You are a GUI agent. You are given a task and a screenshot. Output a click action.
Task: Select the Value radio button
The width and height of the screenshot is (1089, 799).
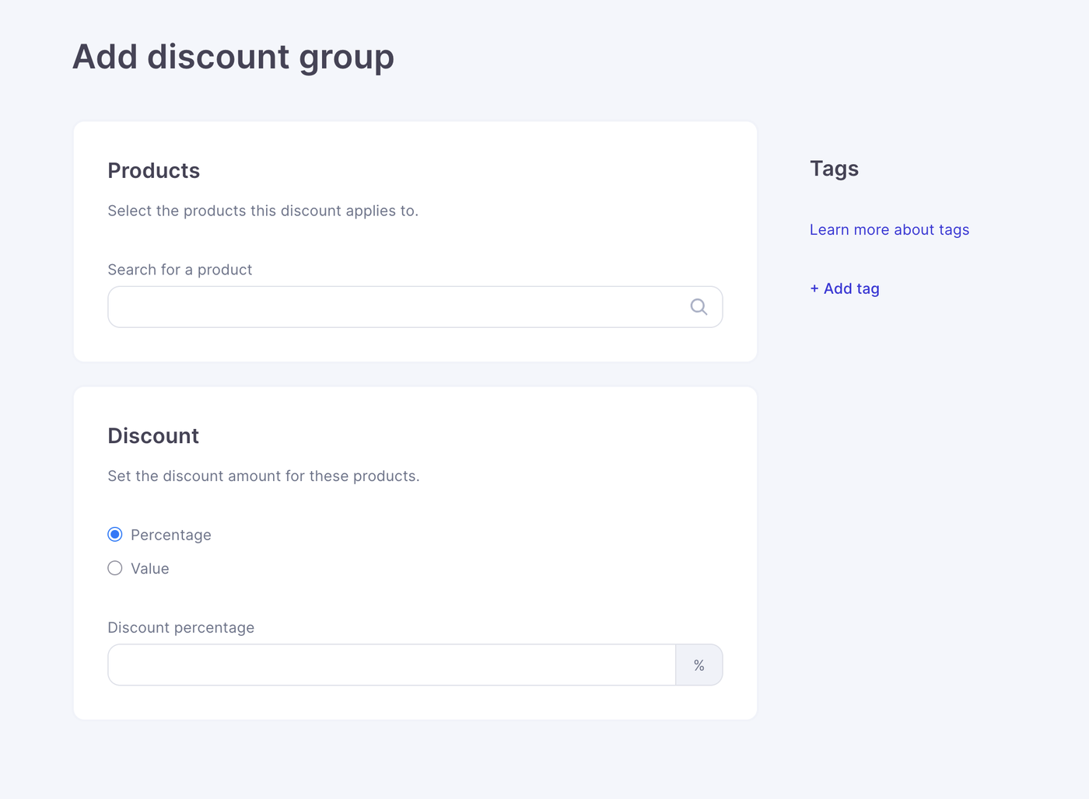115,568
